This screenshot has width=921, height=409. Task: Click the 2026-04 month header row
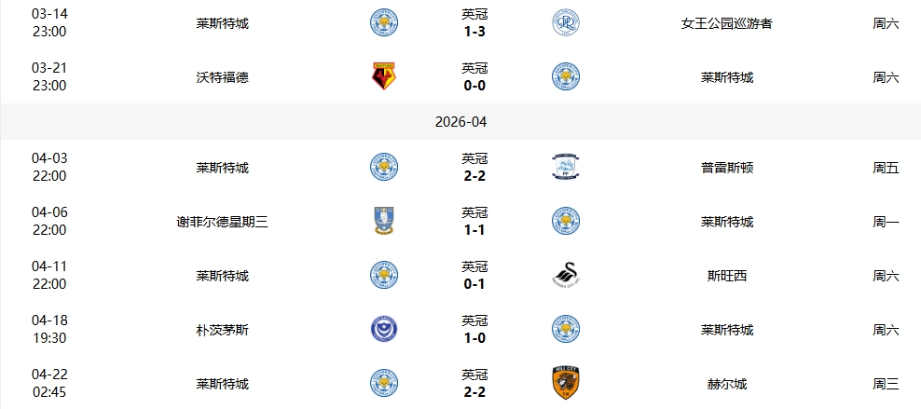pos(460,122)
